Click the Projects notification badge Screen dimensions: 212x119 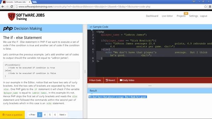tap(186, 13)
